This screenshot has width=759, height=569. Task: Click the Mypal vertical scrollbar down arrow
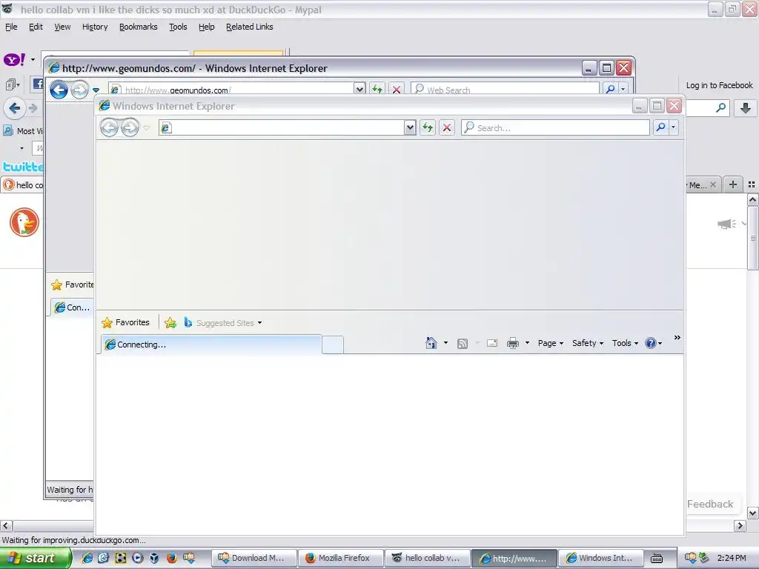[x=753, y=513]
